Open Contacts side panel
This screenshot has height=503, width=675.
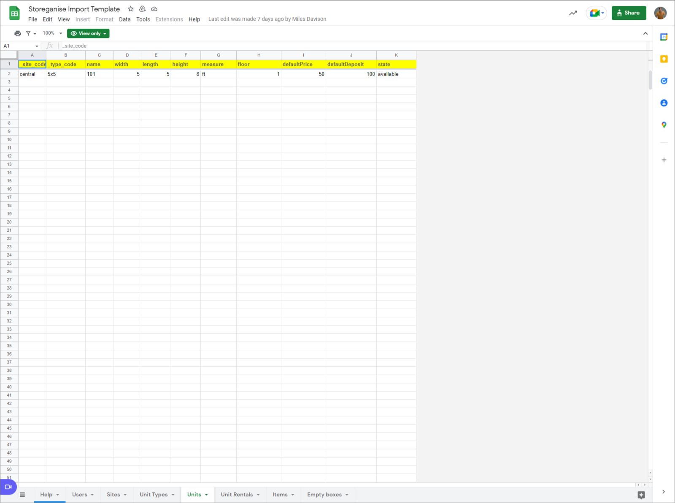click(x=664, y=103)
